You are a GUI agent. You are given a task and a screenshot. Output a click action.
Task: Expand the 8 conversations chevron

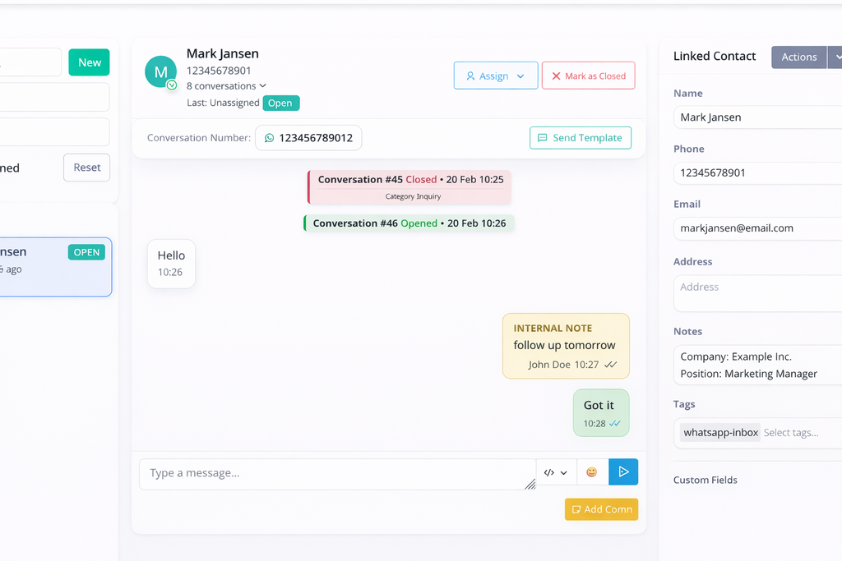pos(263,86)
